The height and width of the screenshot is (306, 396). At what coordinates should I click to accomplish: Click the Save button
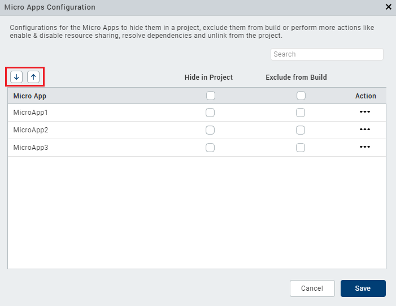(363, 288)
